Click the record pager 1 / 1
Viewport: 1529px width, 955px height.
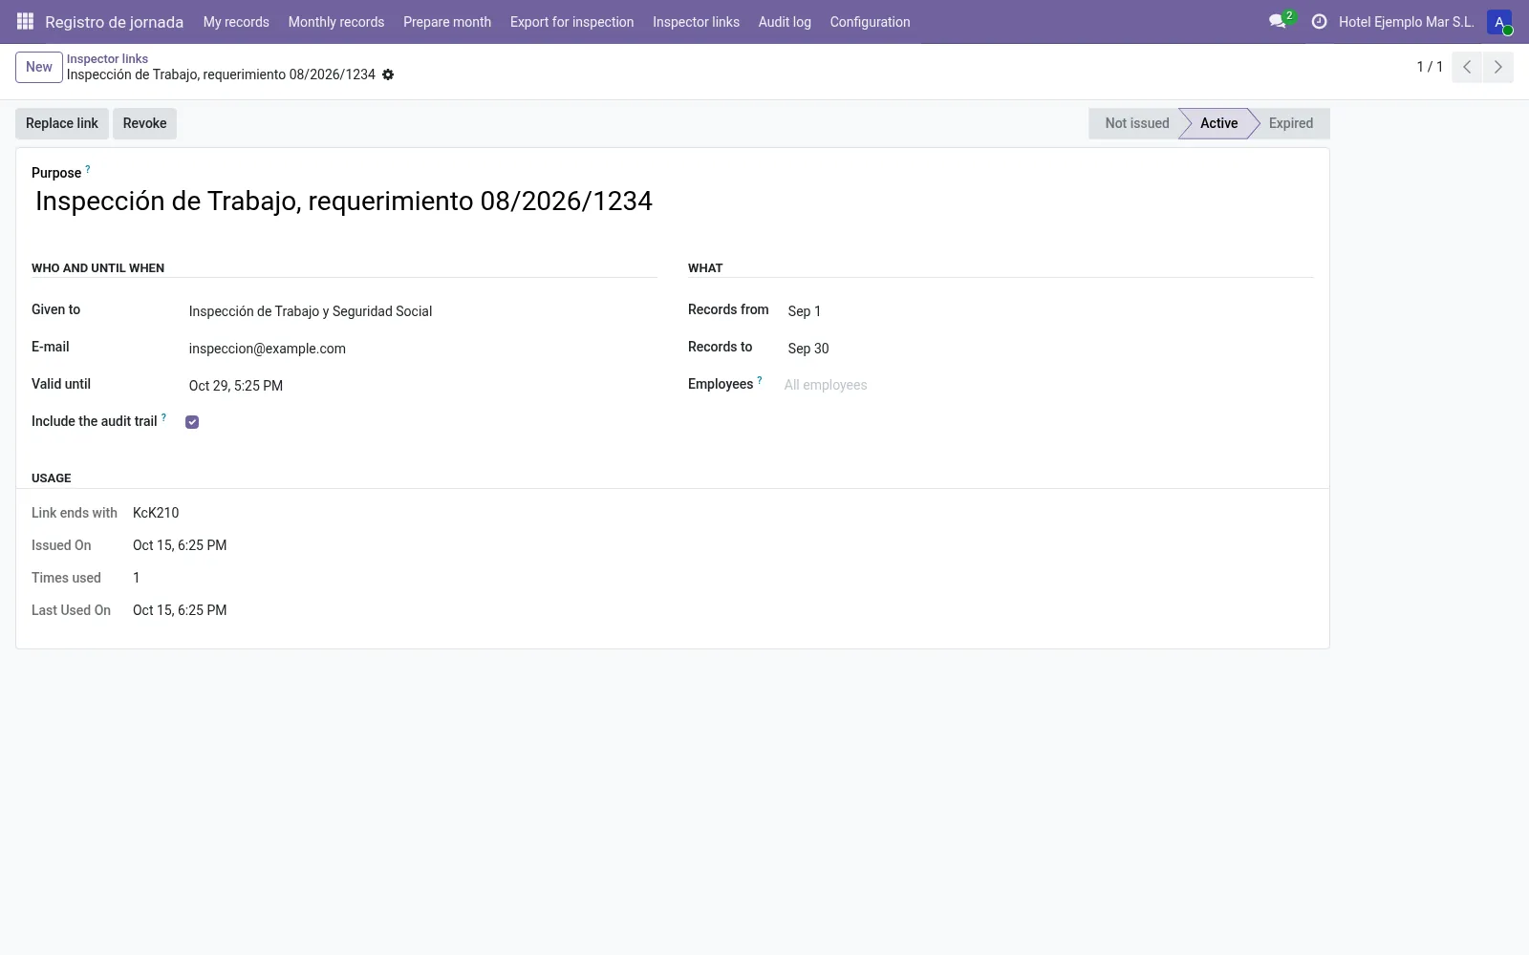pos(1430,67)
